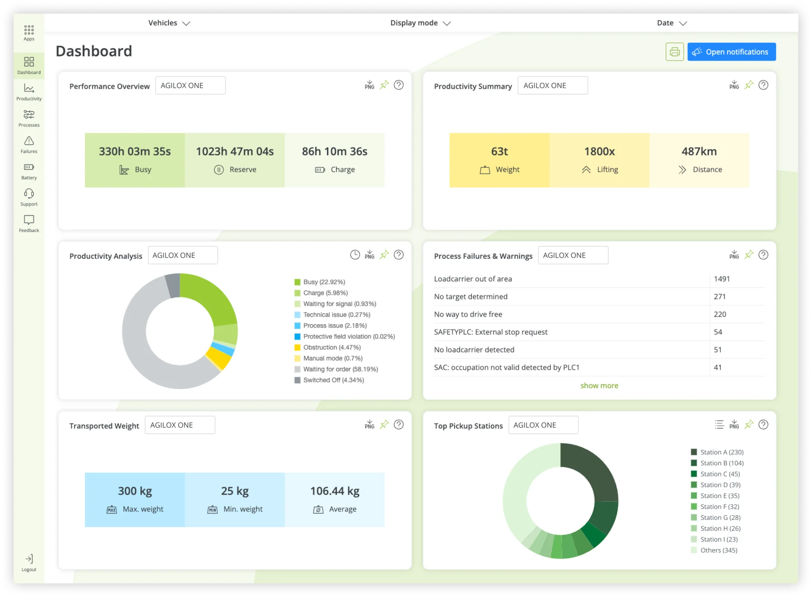Screen dimensions: 812x597
Task: Open the Failures section
Action: 29,145
